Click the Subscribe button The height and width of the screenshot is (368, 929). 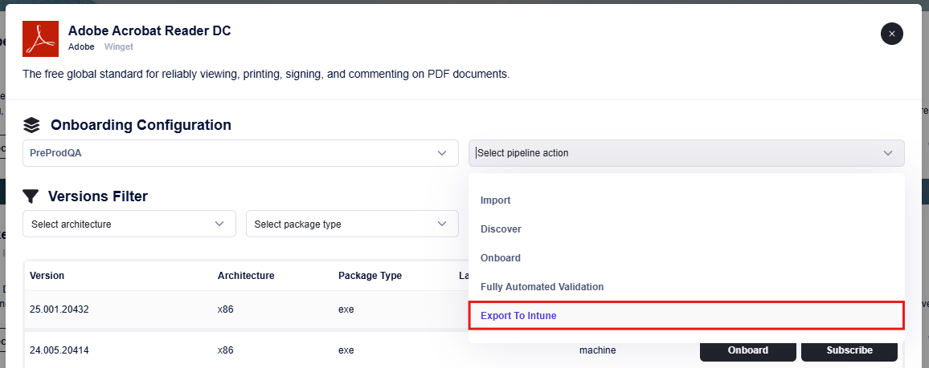[849, 350]
